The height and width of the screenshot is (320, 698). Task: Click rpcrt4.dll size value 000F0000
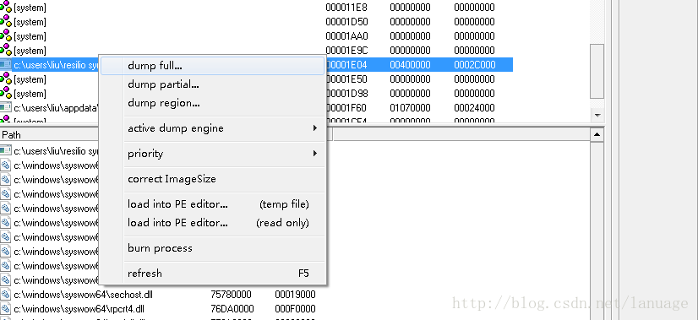295,308
